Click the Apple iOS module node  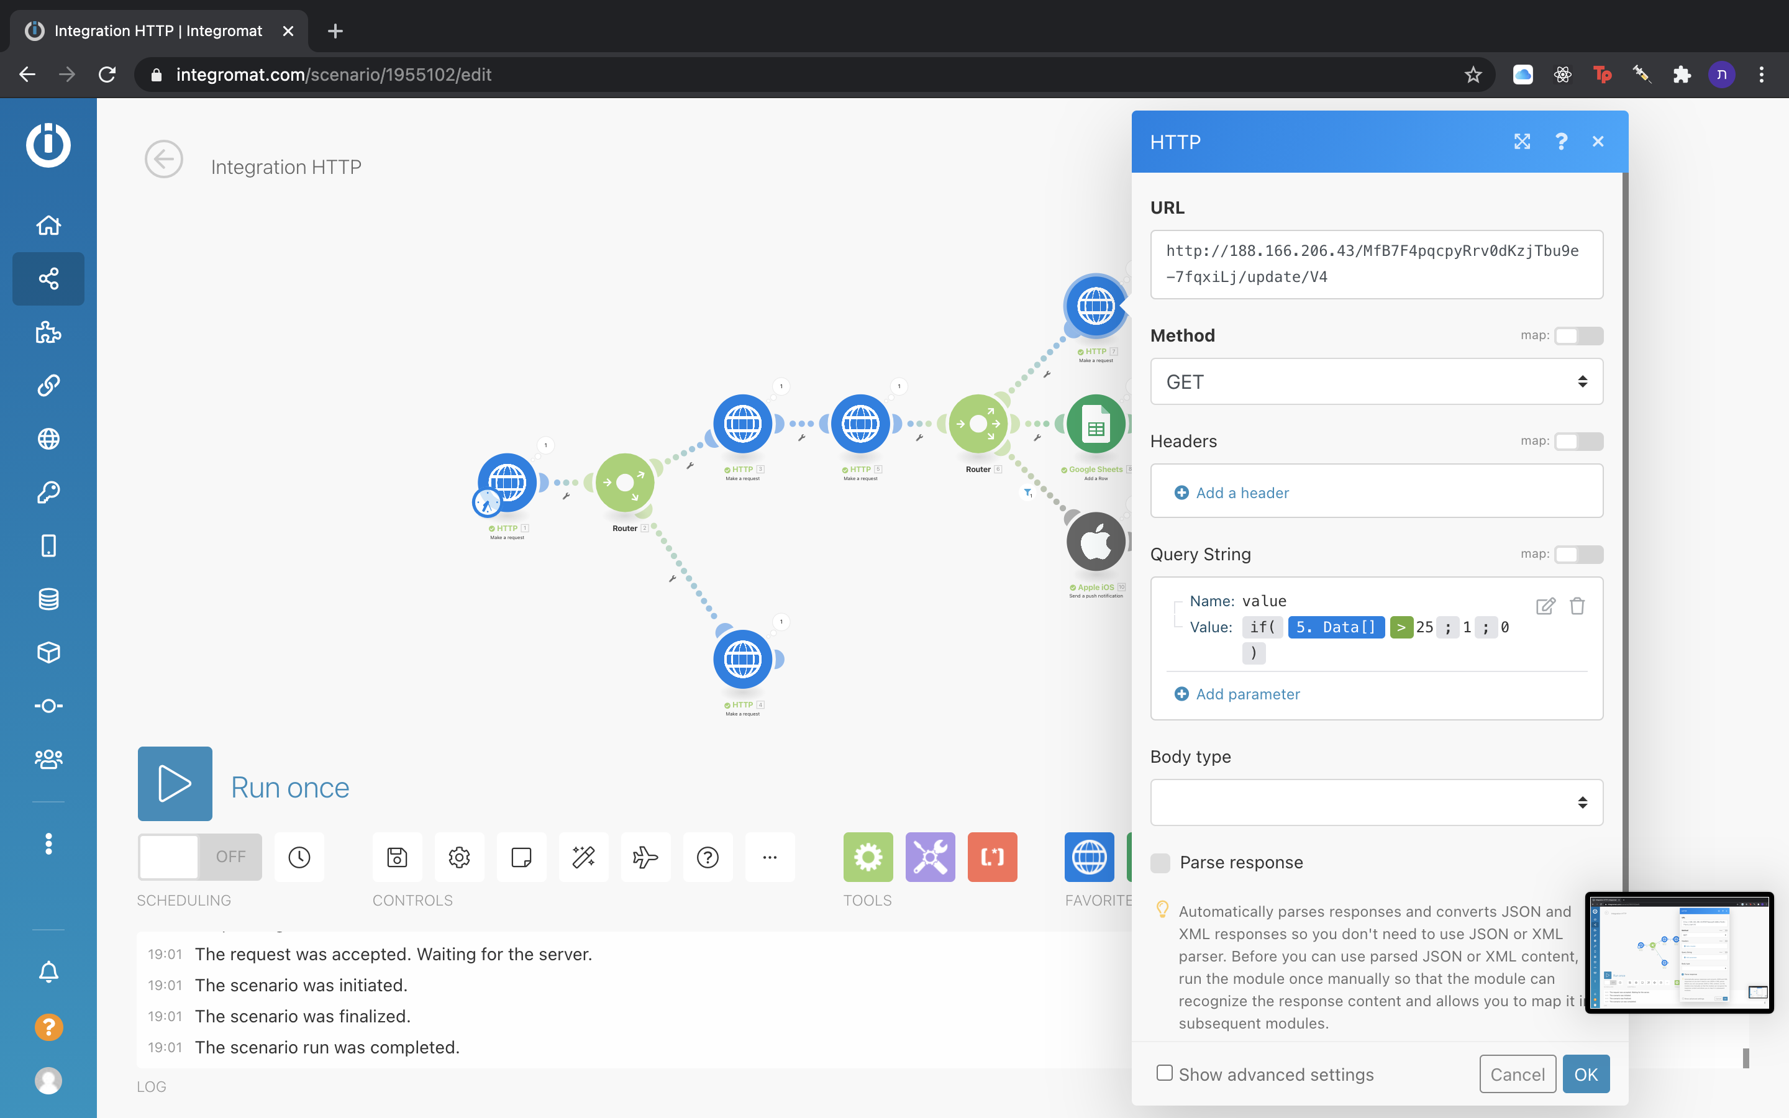(1096, 542)
